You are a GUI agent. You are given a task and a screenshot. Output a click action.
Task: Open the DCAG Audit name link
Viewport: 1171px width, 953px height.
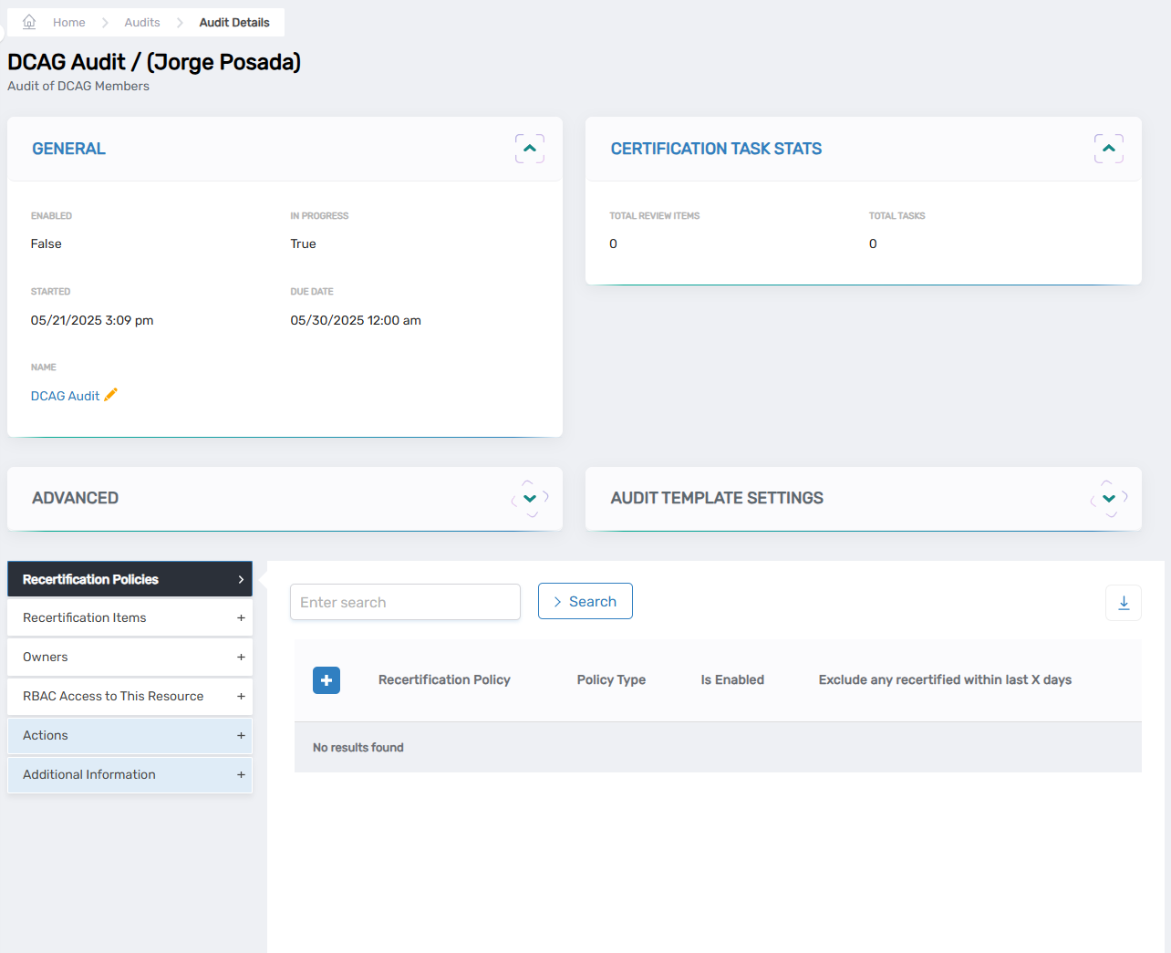tap(66, 395)
